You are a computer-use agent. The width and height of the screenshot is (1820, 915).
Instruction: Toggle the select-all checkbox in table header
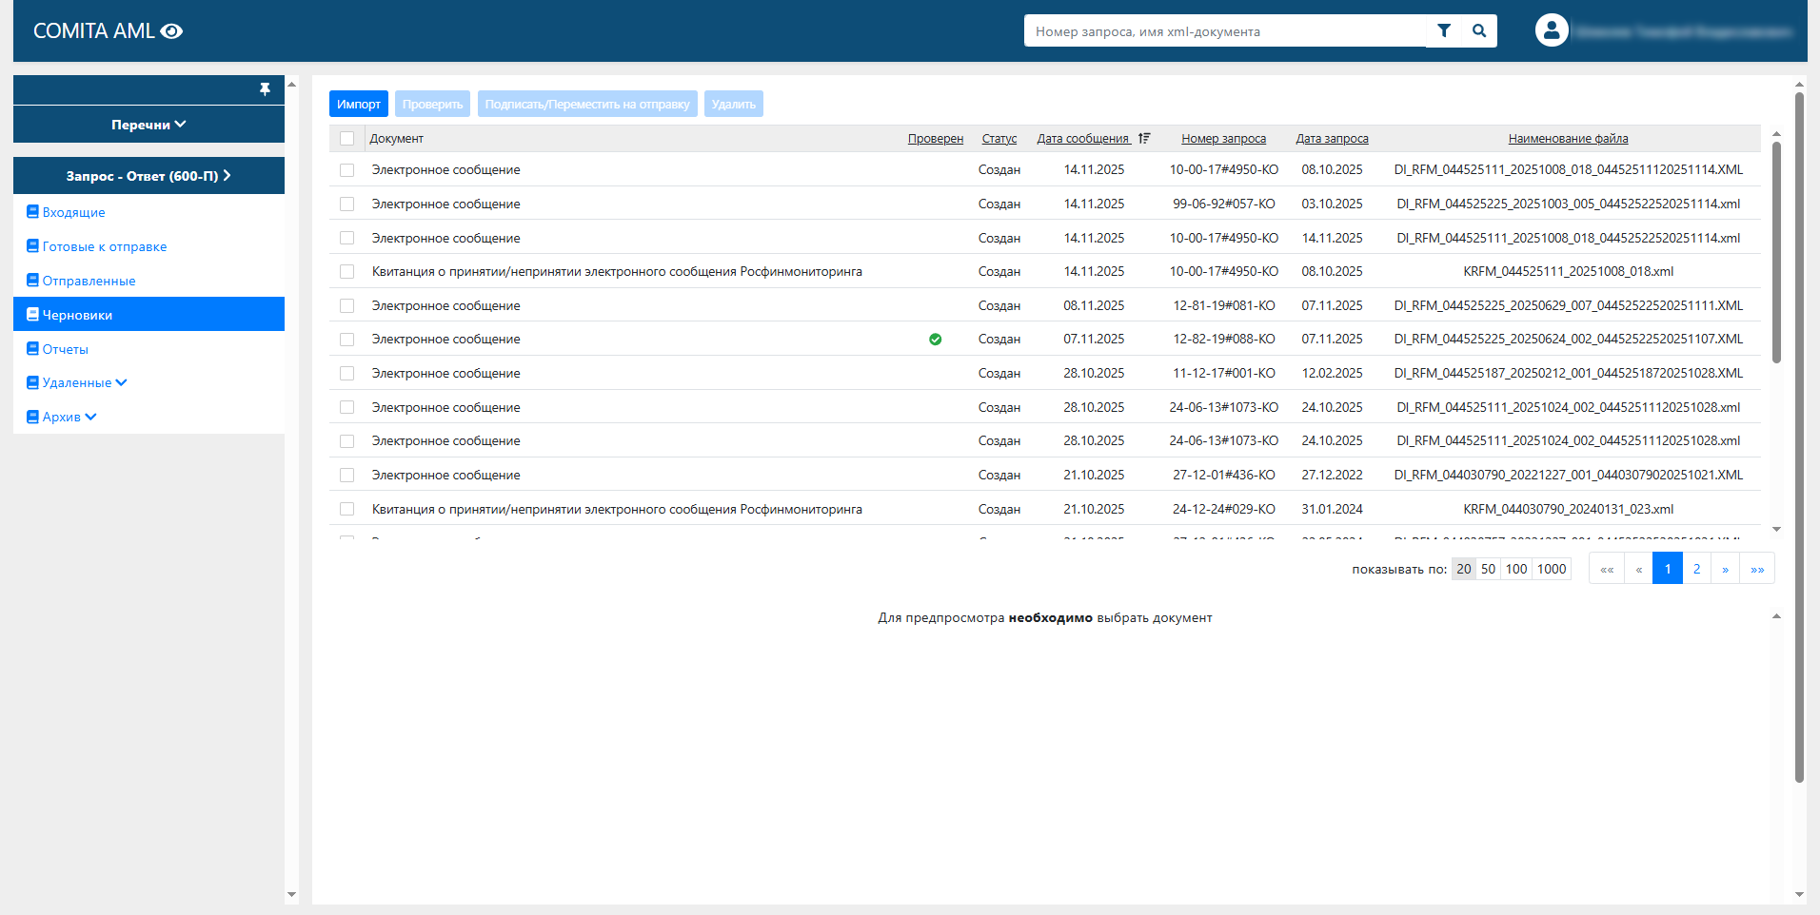pyautogui.click(x=347, y=139)
